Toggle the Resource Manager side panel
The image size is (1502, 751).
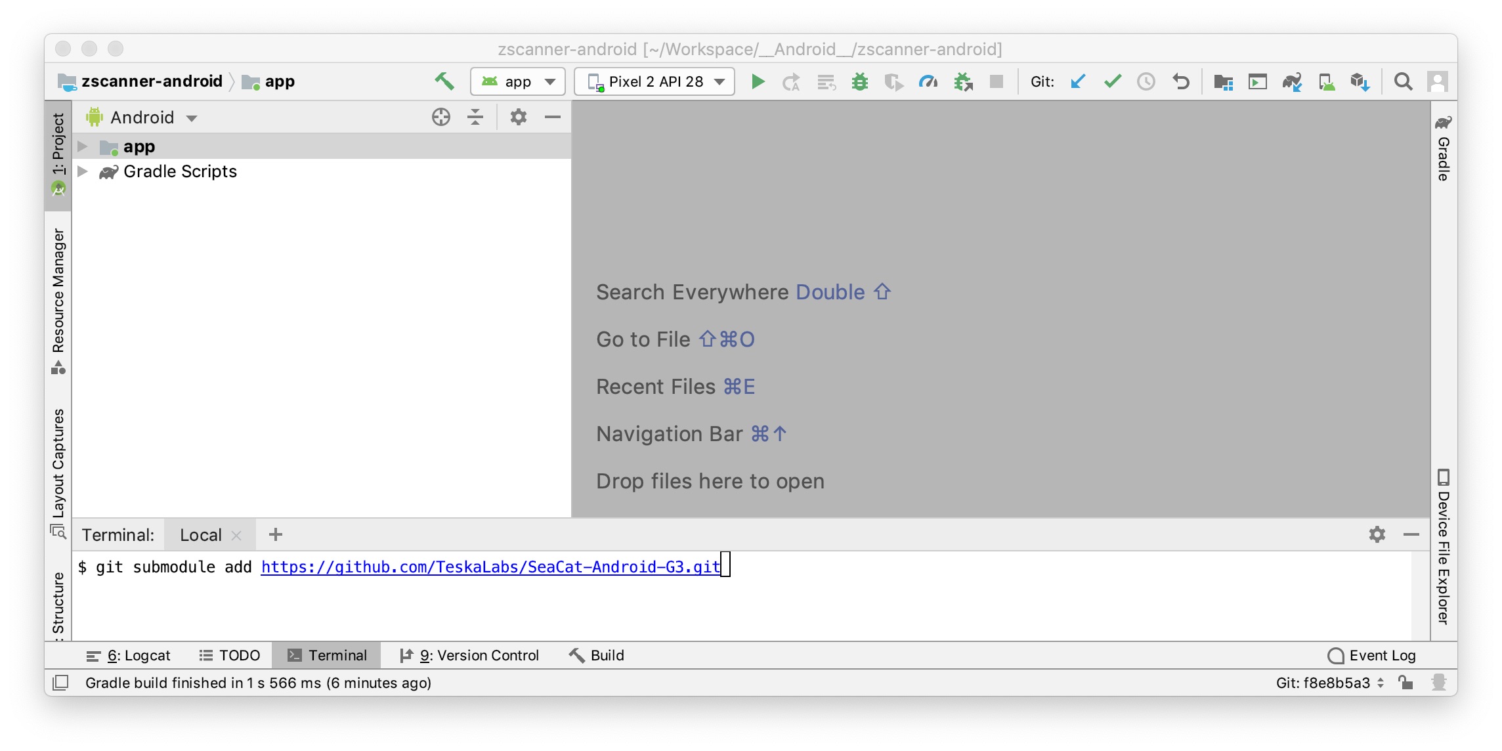(58, 301)
